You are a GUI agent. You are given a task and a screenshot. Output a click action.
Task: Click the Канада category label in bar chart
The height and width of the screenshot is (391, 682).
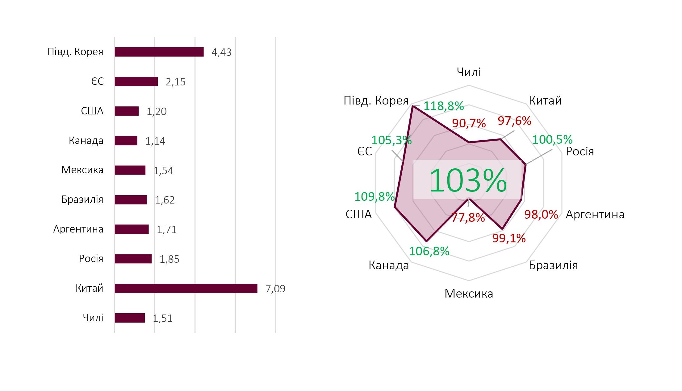pyautogui.click(x=86, y=141)
